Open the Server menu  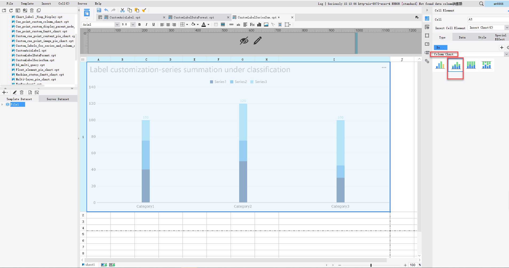click(x=82, y=3)
